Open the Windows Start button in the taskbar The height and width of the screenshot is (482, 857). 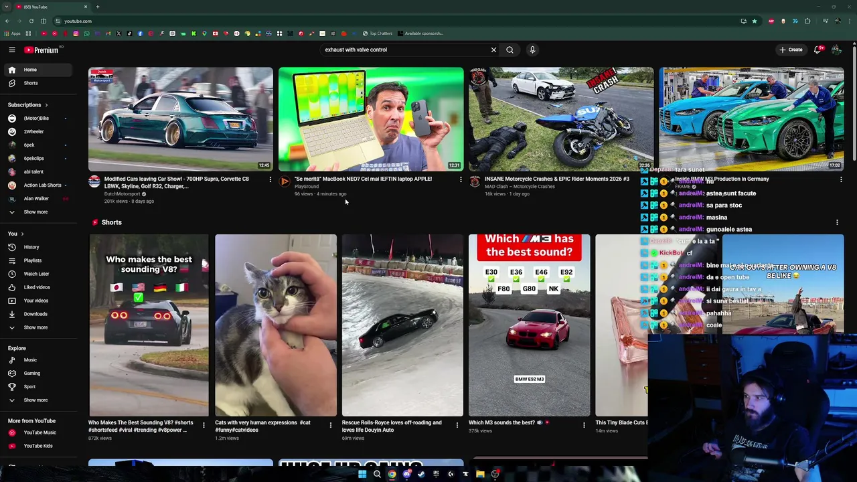(362, 474)
